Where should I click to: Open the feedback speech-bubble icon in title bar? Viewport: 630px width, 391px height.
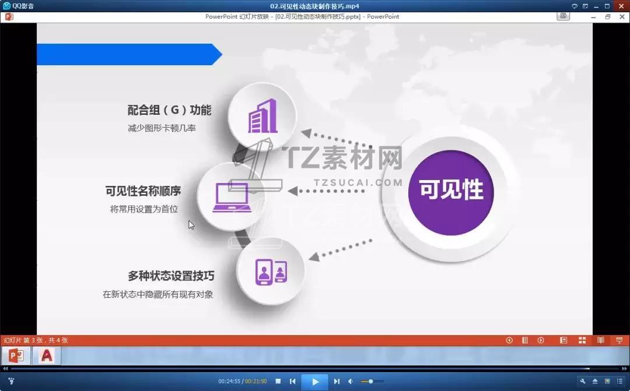coord(575,6)
